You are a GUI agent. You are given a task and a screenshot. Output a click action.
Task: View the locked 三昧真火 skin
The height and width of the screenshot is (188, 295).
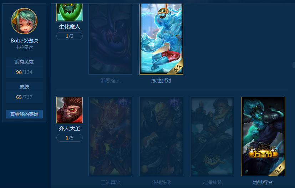[111, 136]
